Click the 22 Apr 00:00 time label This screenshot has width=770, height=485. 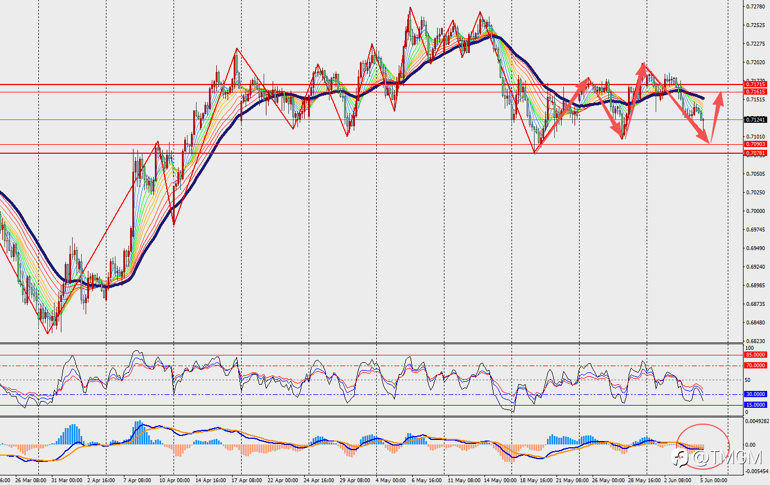(282, 480)
